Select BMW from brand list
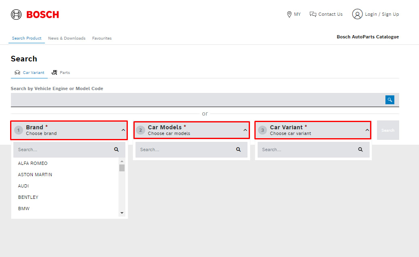 point(24,209)
